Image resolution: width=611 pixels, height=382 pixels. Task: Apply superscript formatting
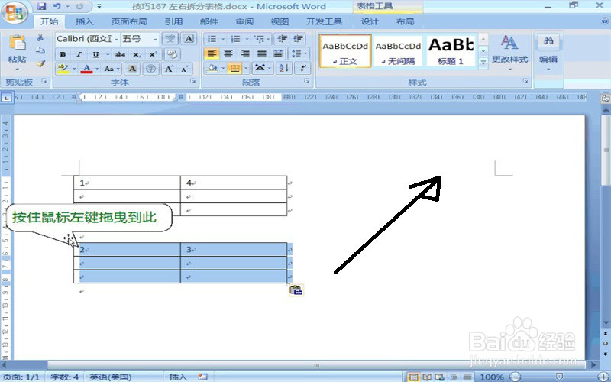tap(153, 54)
